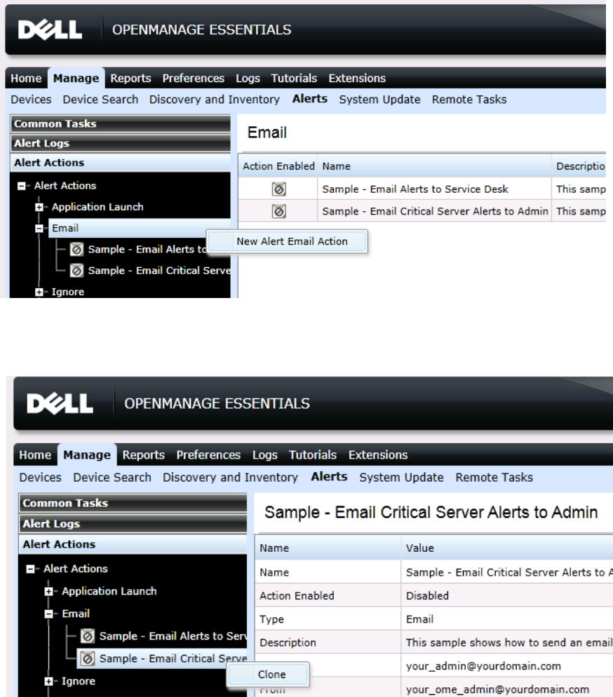Click disabled icon beside 'Sample - Email Alerts to Serv' in lower tree
This screenshot has width=613, height=697.
coord(88,637)
